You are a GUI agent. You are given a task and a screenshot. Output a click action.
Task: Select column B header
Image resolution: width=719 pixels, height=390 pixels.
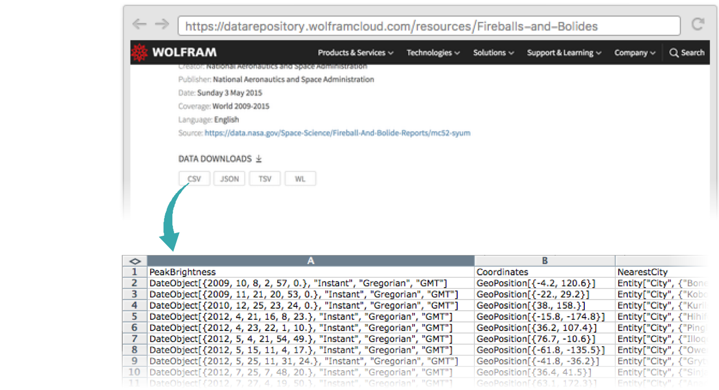coord(545,260)
